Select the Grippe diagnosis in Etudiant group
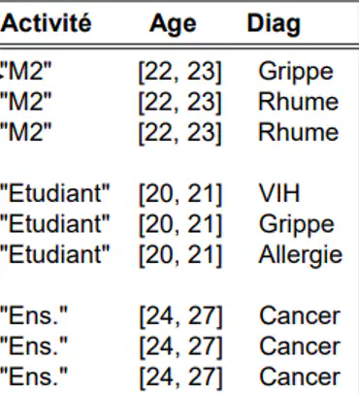The height and width of the screenshot is (394, 359). [296, 224]
